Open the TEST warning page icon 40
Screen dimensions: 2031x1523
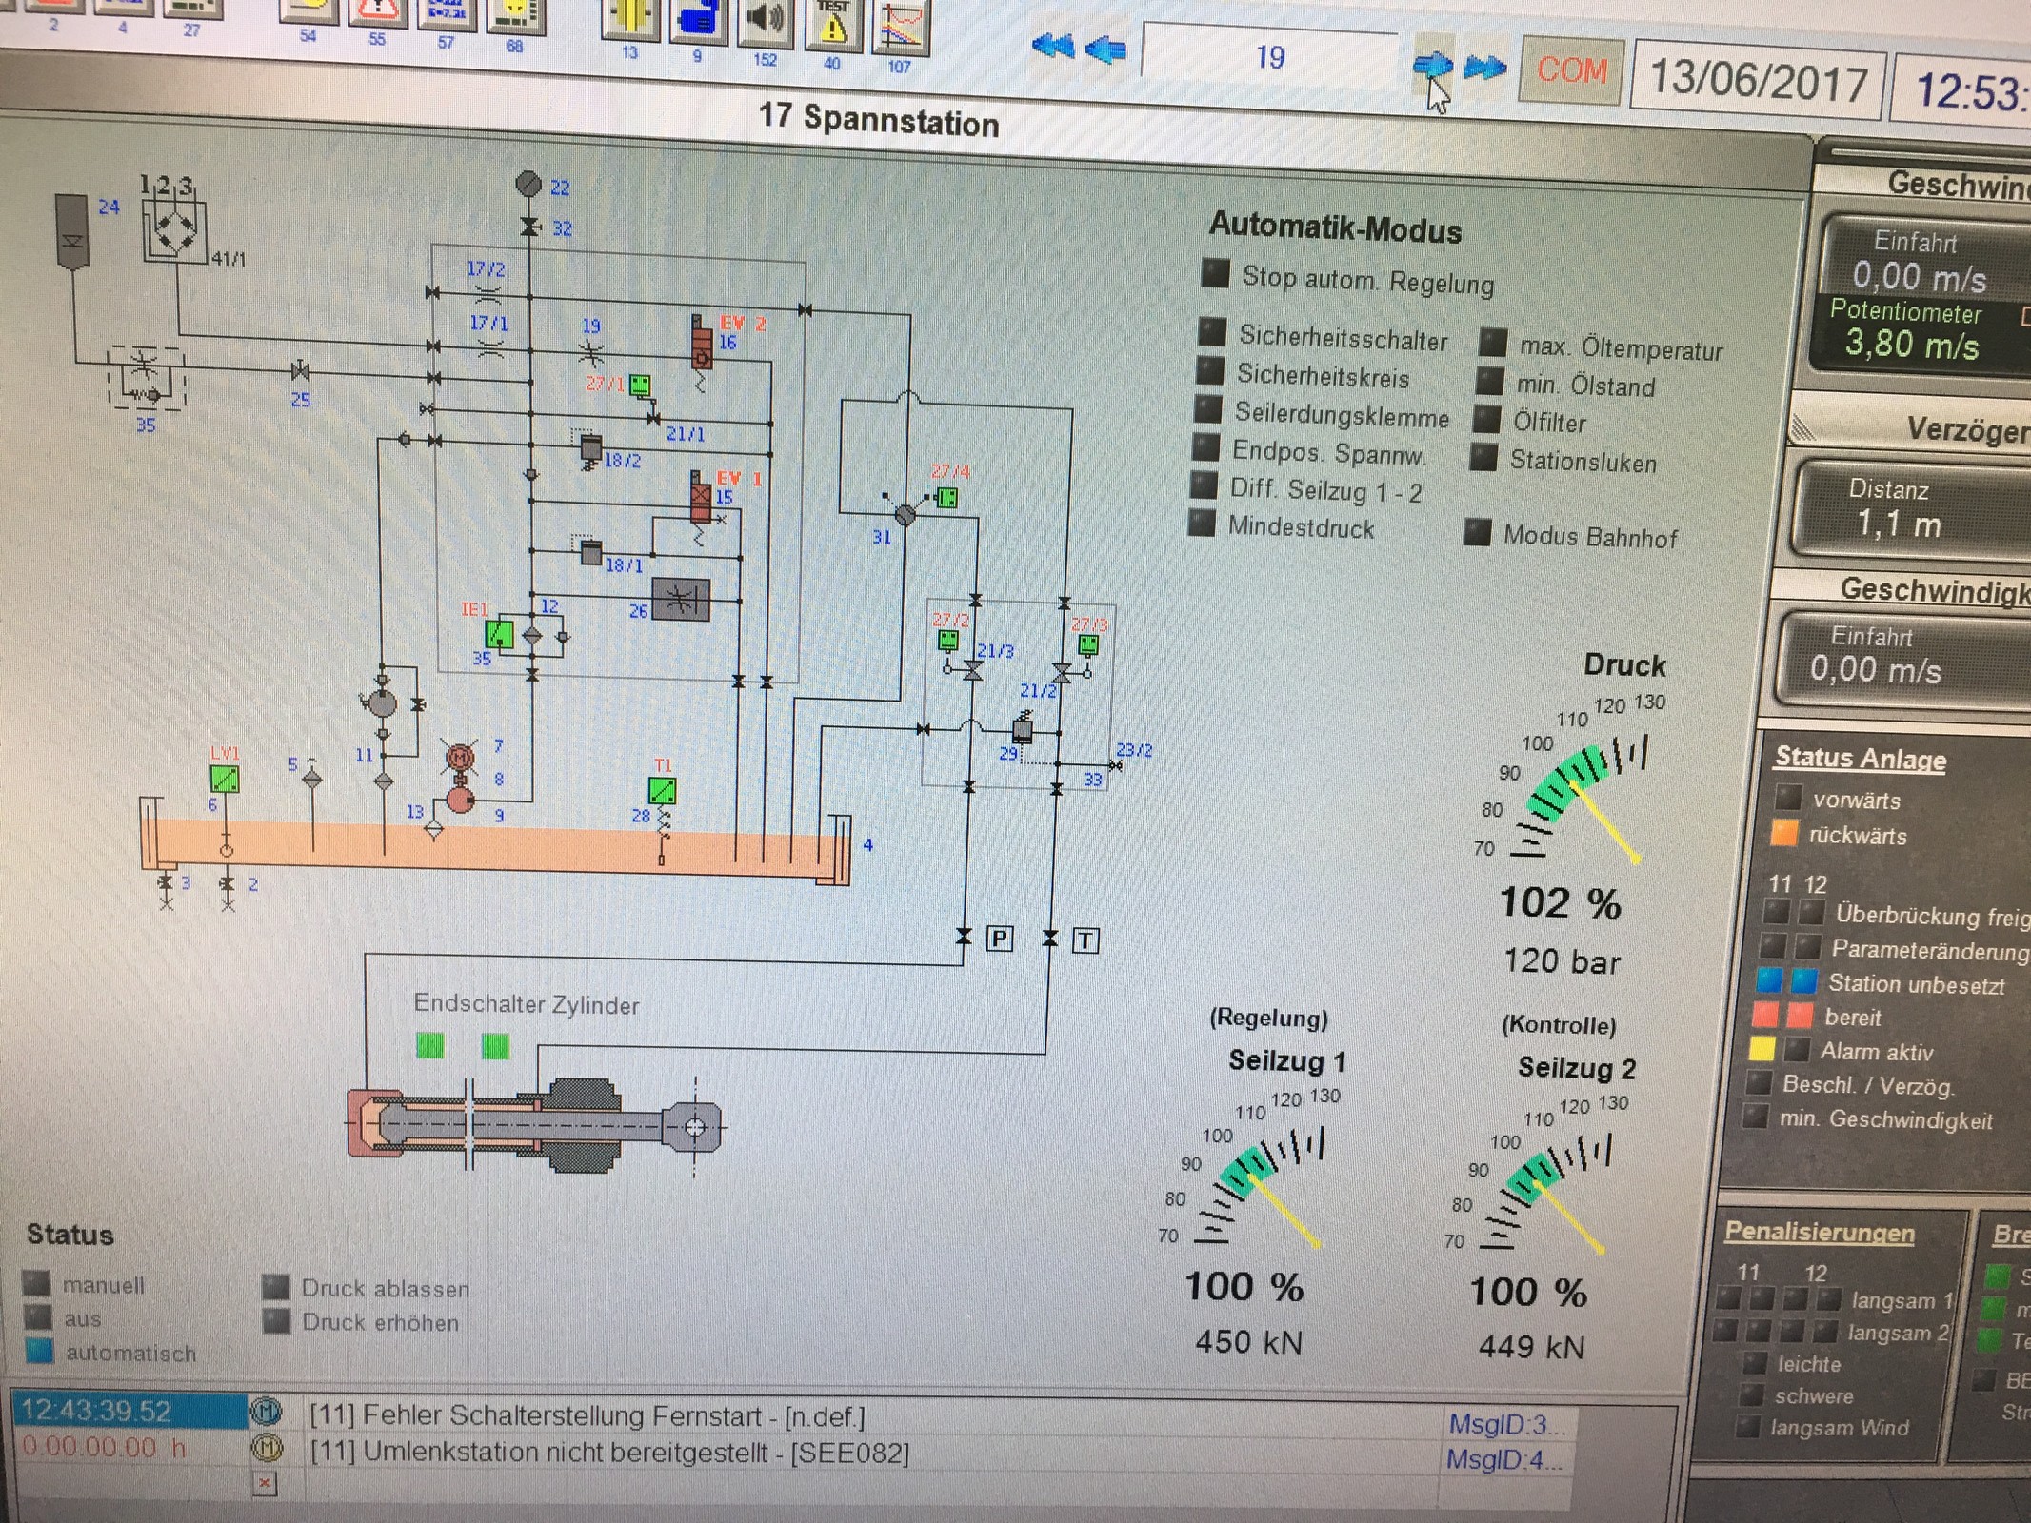pyautogui.click(x=832, y=21)
